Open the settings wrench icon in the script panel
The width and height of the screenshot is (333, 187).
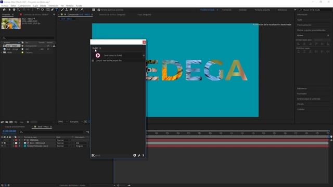click(x=139, y=155)
